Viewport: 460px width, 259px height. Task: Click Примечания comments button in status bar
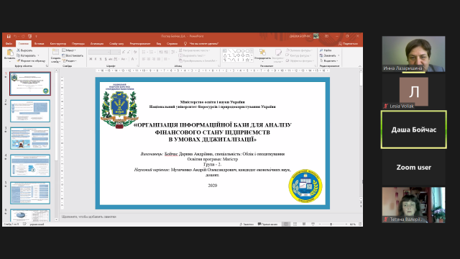267,224
